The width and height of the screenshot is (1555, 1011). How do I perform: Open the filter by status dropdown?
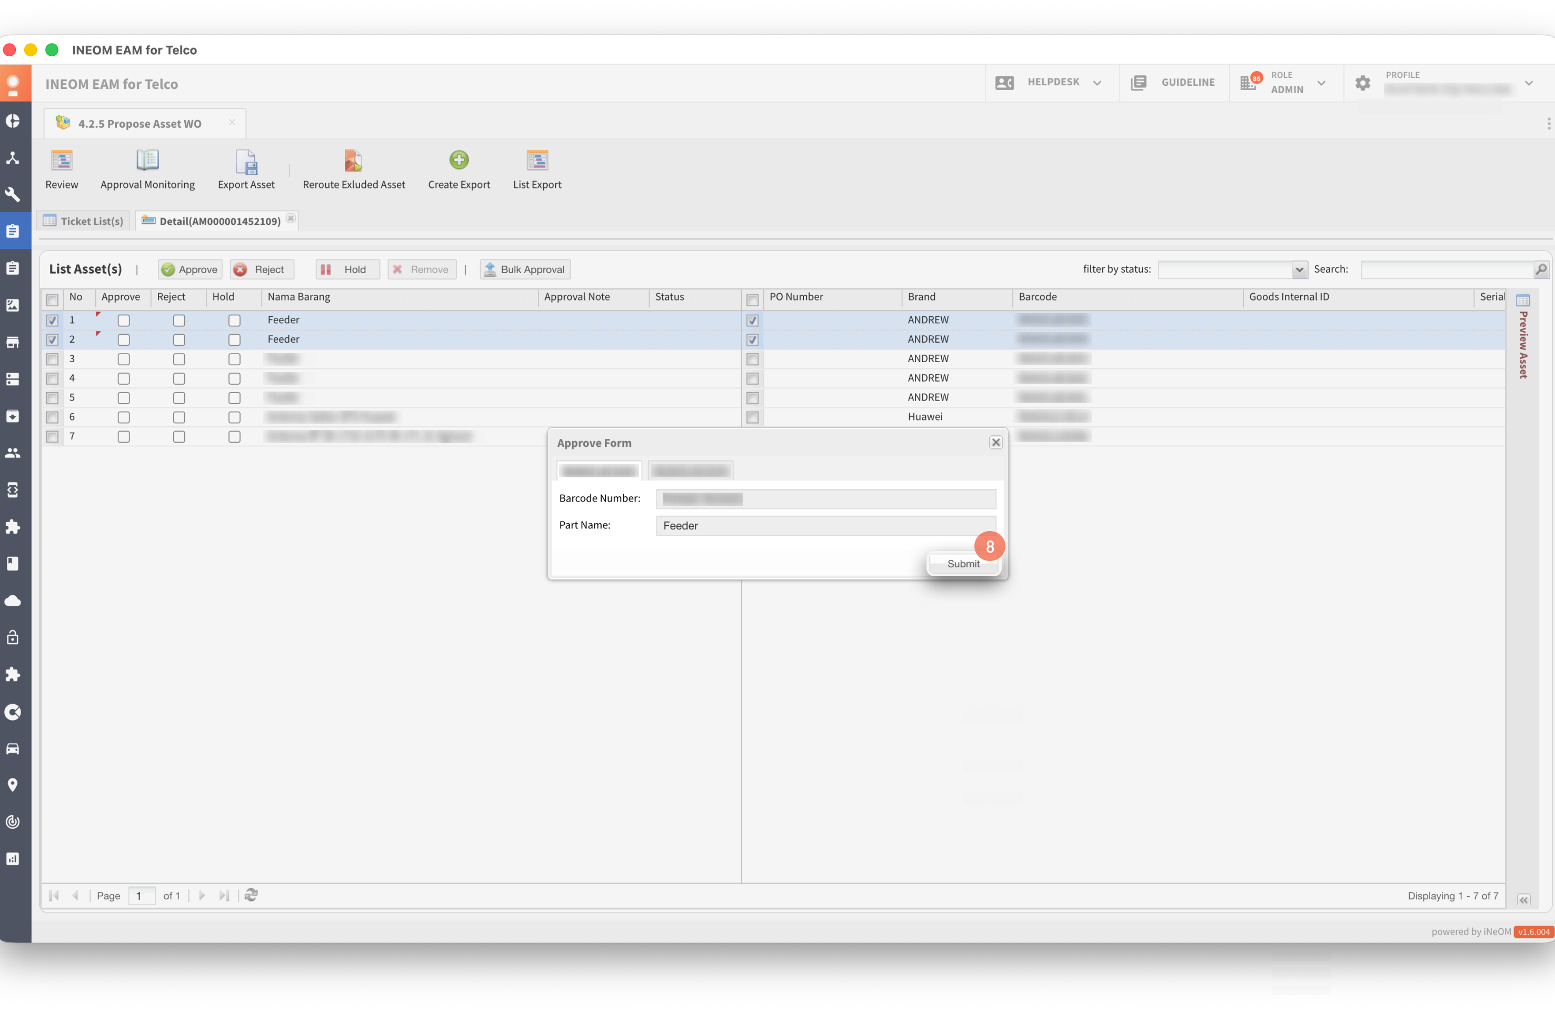click(x=1298, y=269)
